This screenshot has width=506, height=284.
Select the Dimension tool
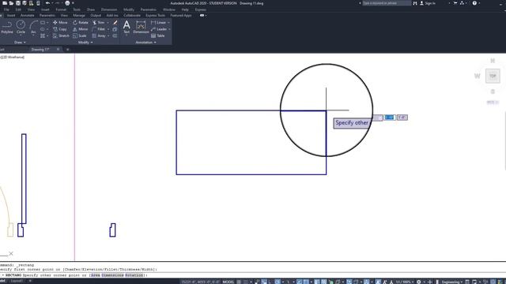141,27
